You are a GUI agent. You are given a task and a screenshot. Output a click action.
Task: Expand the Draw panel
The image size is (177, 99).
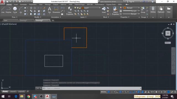point(14,17)
